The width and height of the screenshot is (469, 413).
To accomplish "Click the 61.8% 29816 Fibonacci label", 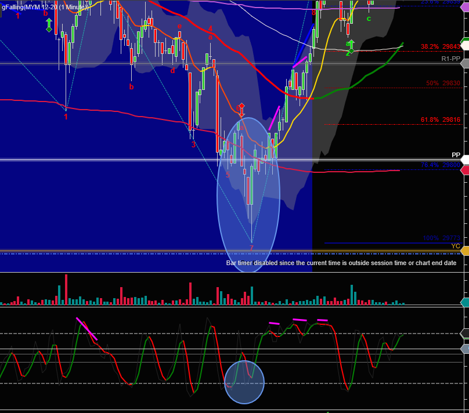I will coord(441,120).
